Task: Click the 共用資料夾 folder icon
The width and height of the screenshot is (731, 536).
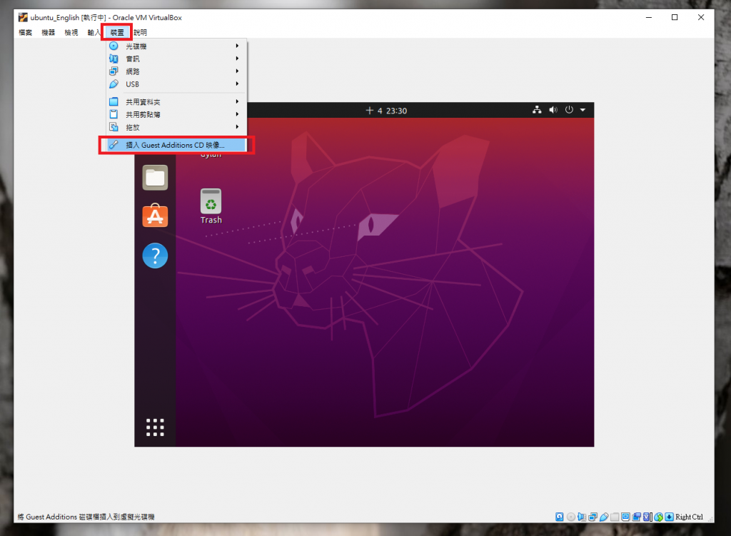Action: [x=114, y=101]
